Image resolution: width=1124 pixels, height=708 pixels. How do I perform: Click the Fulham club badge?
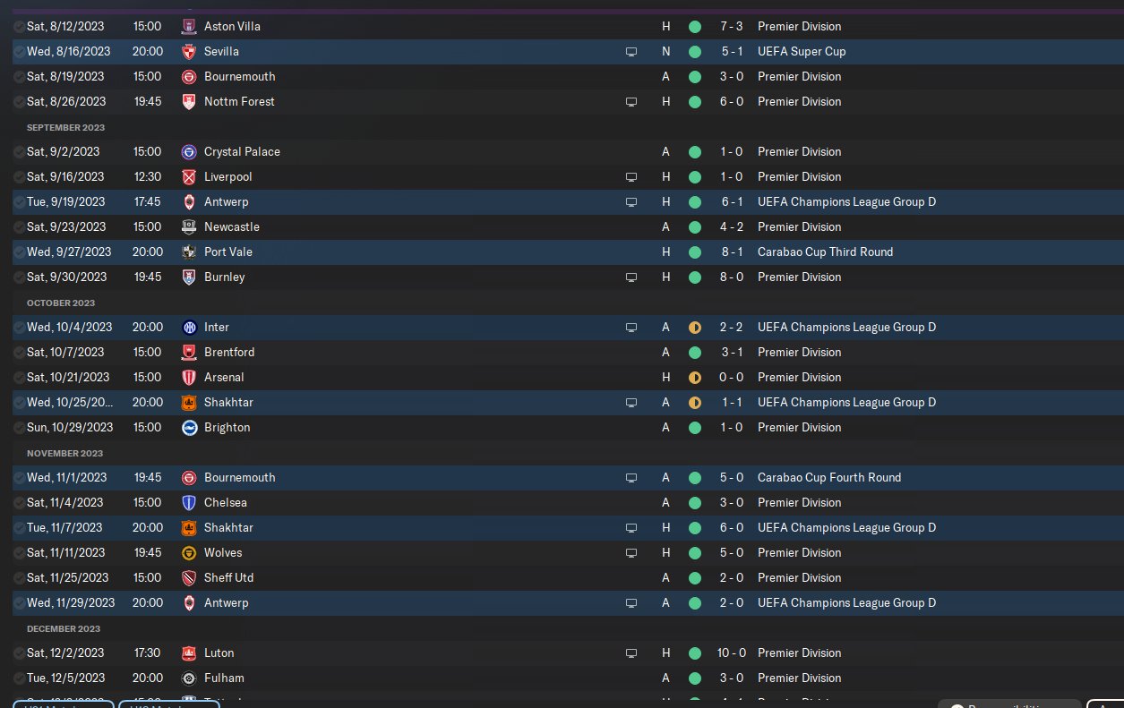coord(188,678)
